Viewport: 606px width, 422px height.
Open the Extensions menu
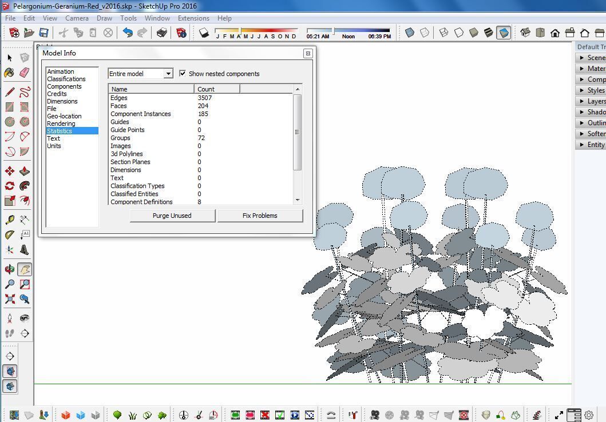193,18
